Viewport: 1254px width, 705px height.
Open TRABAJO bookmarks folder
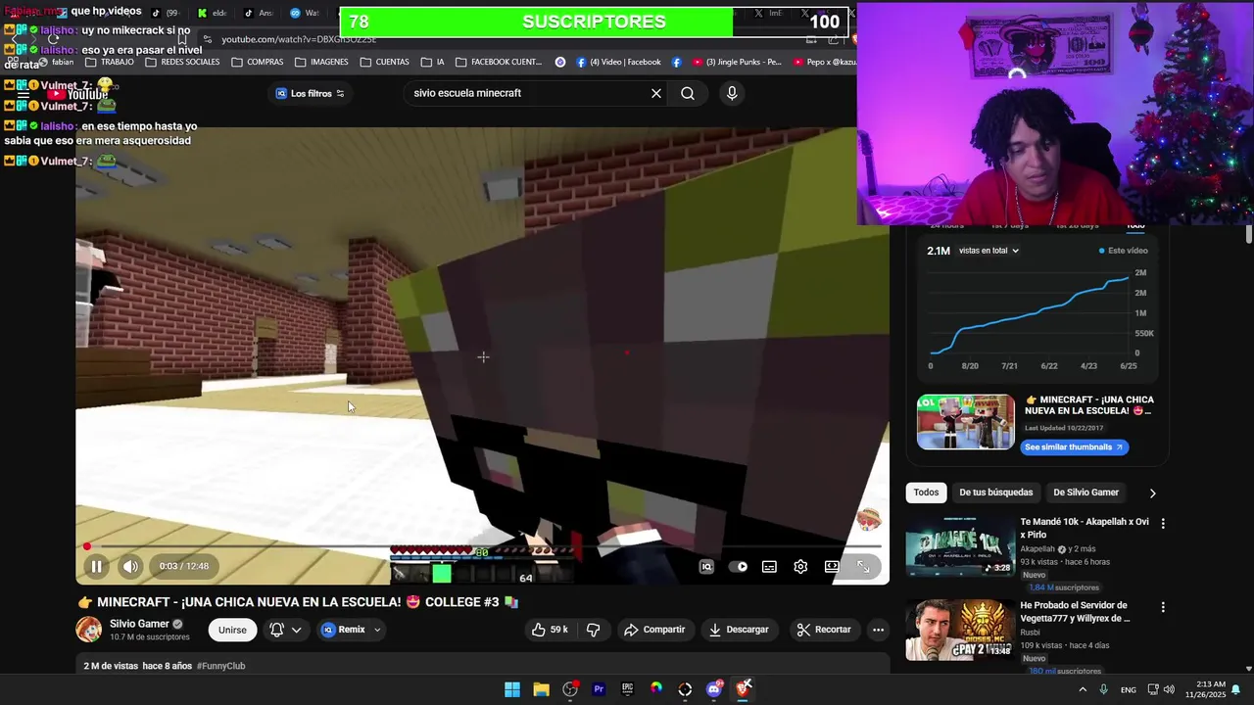109,62
